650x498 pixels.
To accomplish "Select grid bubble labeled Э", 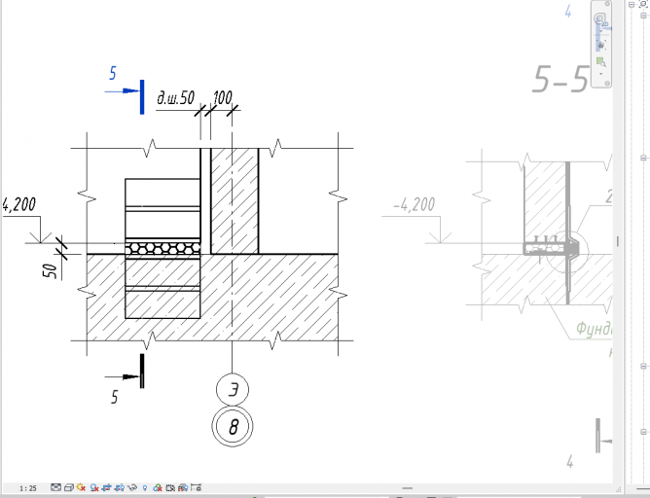I will tap(233, 389).
